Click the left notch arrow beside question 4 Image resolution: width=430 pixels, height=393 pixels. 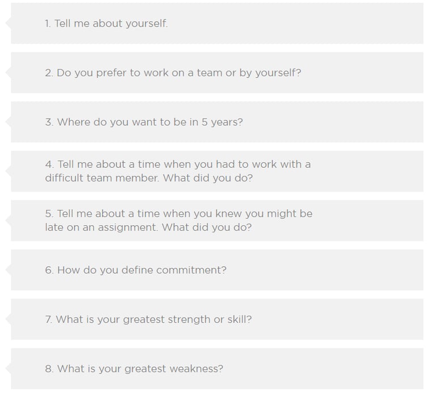point(8,171)
